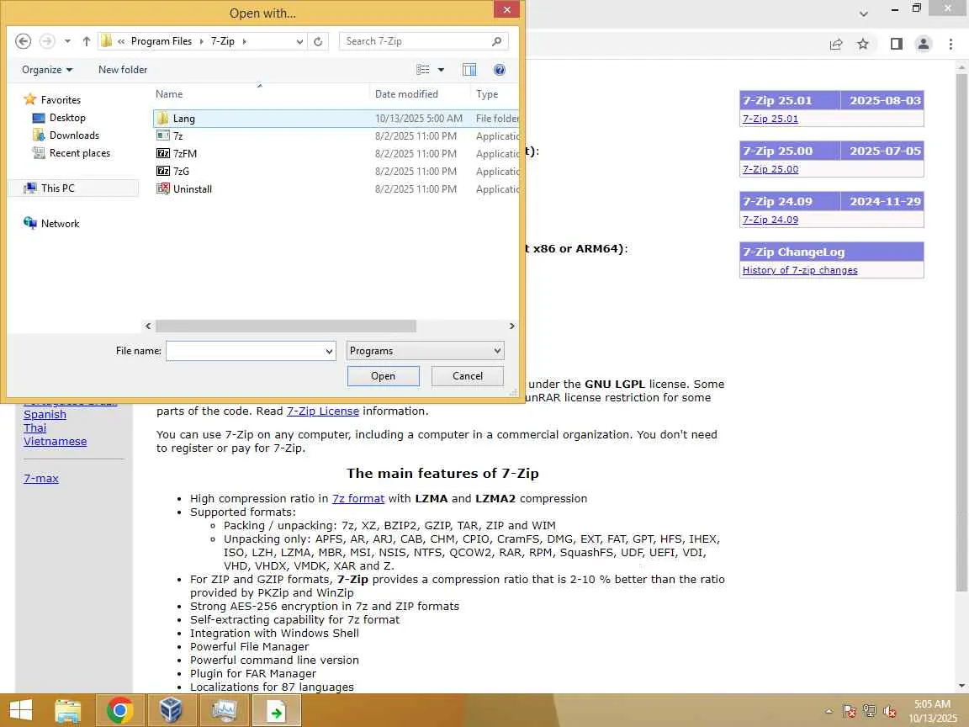Click the right arrow of the horizontal scrollbar

pyautogui.click(x=511, y=326)
